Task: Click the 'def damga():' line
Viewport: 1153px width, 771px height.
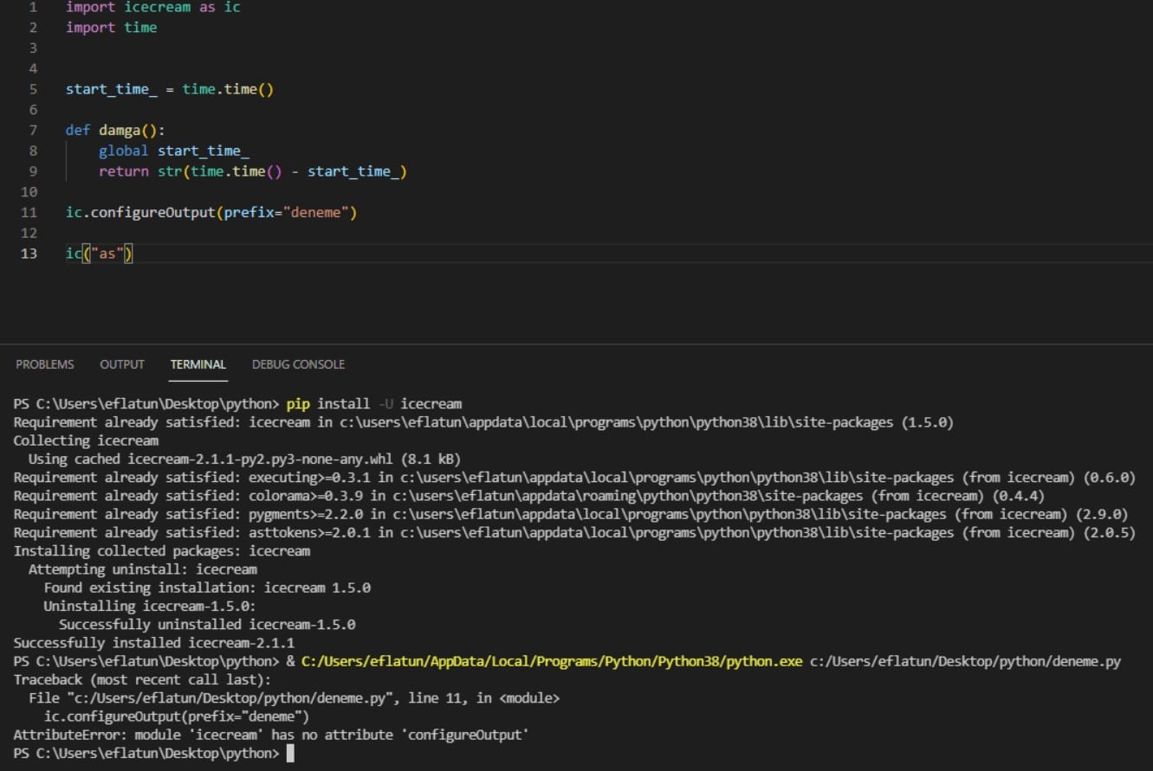Action: coord(115,131)
